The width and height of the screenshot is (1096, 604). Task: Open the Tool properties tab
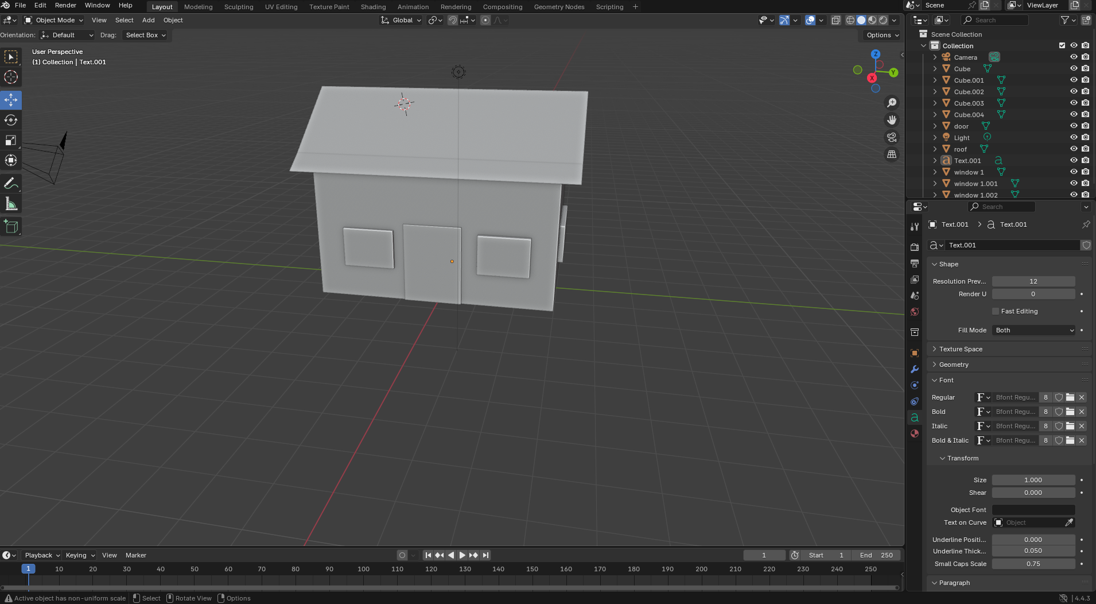coord(915,227)
